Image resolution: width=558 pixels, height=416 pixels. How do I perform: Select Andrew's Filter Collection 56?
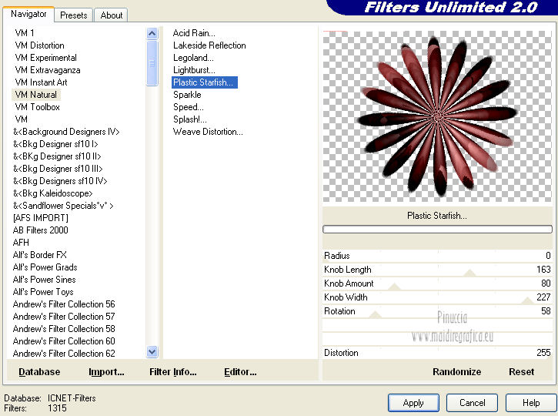coord(64,304)
